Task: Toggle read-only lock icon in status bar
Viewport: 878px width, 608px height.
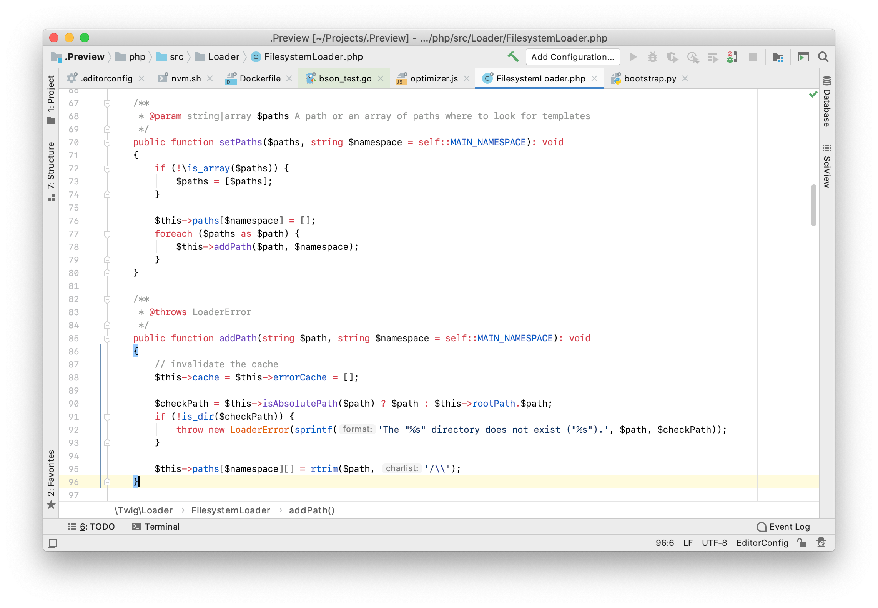Action: pos(802,543)
